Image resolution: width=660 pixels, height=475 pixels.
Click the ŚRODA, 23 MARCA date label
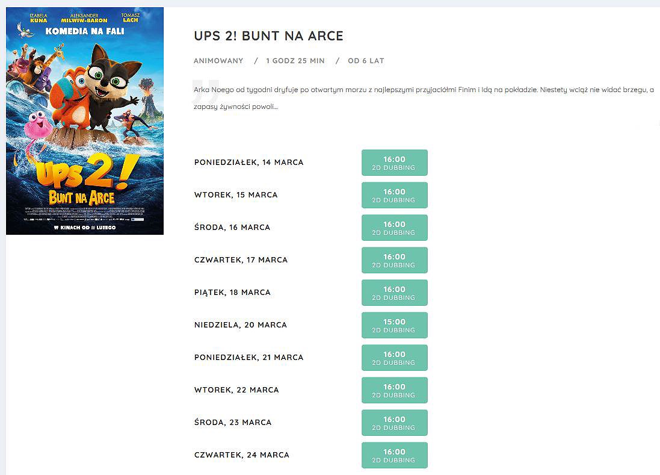coord(233,423)
